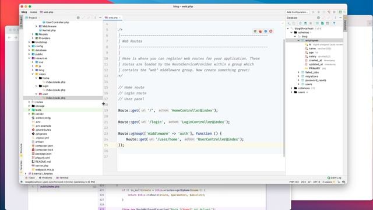Screen dimensions: 373x210
Task: Run the current configuration
Action: point(314,12)
